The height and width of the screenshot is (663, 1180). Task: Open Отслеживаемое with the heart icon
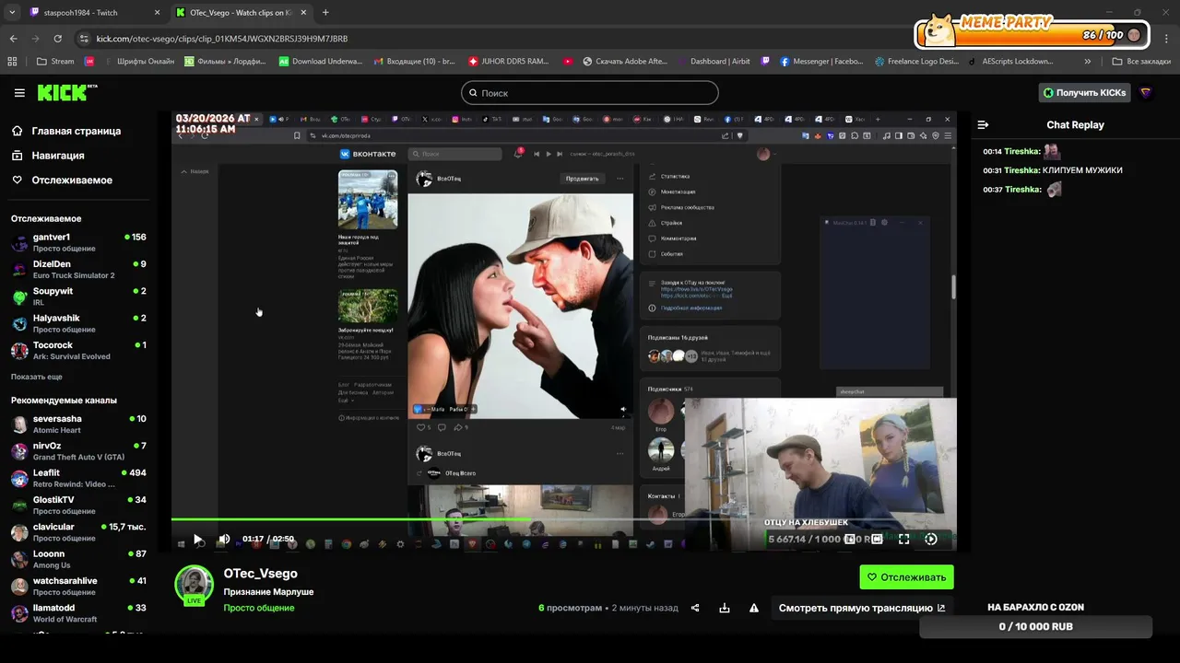coord(62,180)
